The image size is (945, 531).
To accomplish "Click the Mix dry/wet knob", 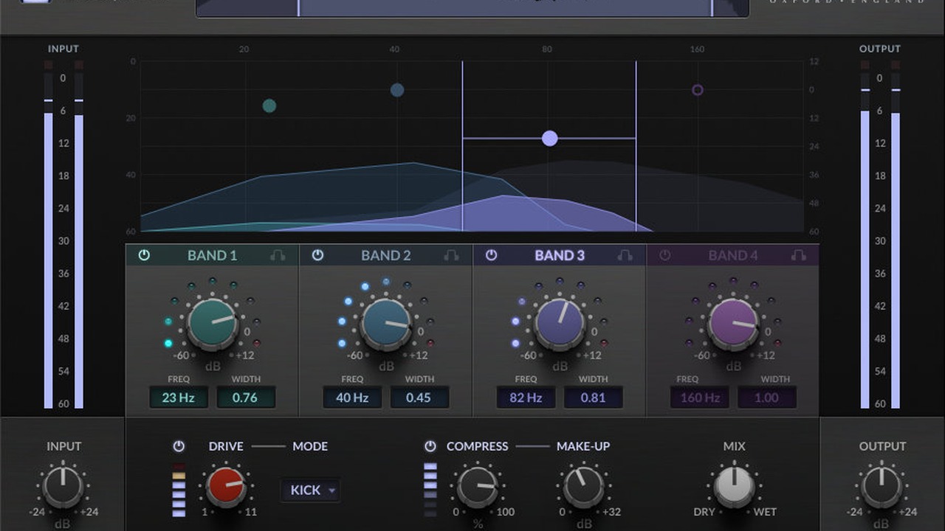I will pyautogui.click(x=734, y=487).
